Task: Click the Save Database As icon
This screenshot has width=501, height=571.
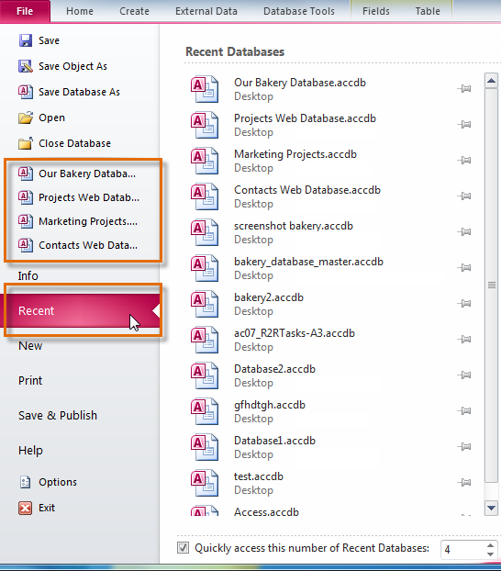Action: point(26,92)
